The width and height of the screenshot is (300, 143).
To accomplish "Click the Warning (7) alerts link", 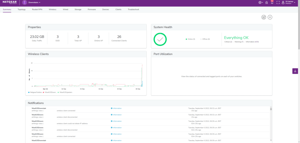I will tap(239, 42).
